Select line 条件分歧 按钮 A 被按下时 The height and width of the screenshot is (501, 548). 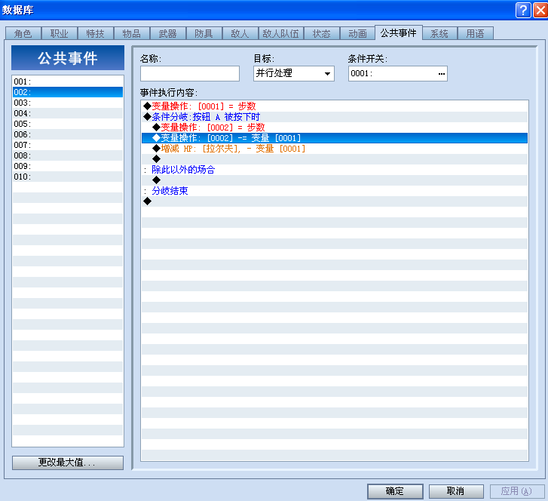[335, 117]
